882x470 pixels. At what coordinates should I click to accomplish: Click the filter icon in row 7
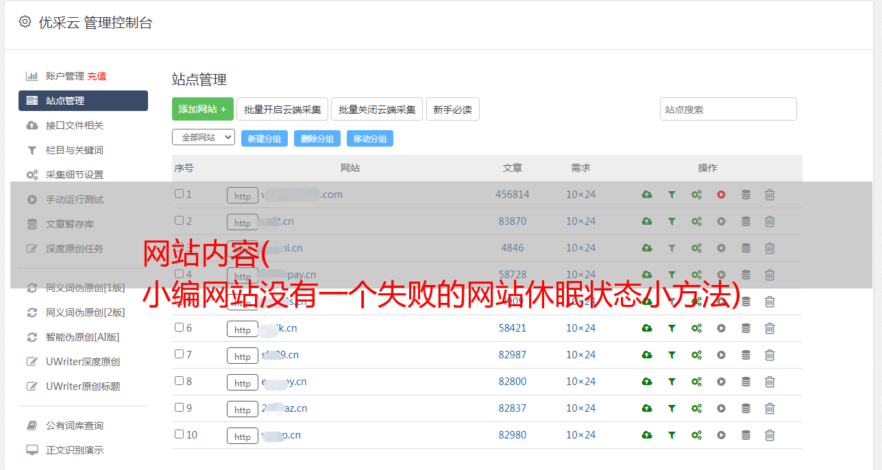672,355
